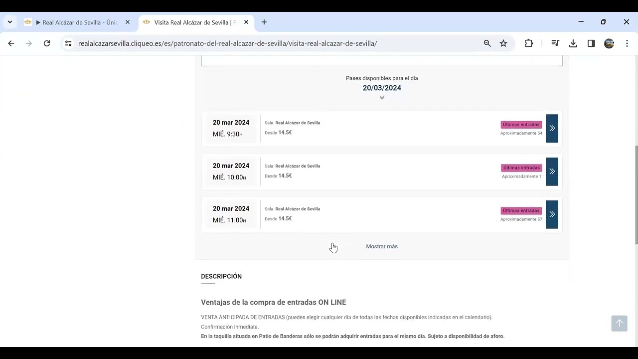The width and height of the screenshot is (638, 359).
Task: Click Mostrar más to show more sessions
Action: point(382,246)
